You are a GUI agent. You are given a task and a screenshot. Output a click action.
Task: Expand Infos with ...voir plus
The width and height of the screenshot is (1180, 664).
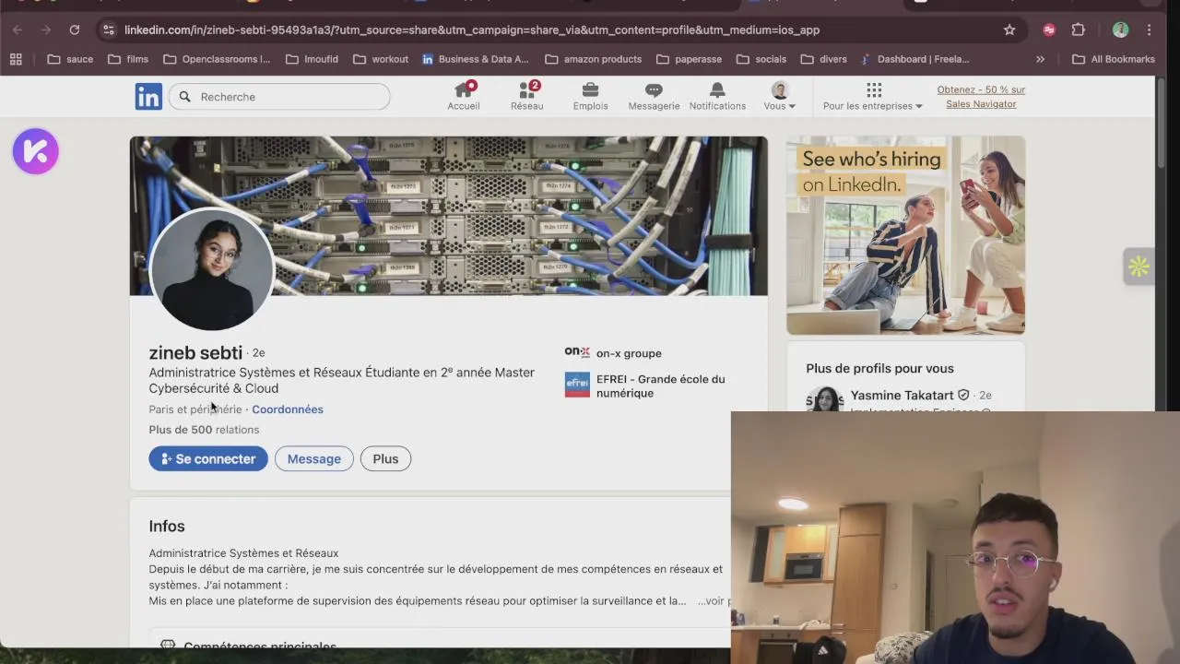point(714,601)
